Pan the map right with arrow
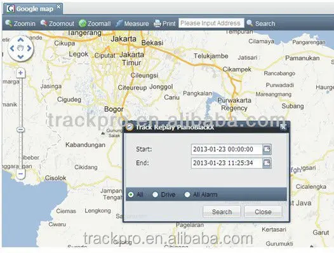The width and height of the screenshot is (334, 253). 29,48
